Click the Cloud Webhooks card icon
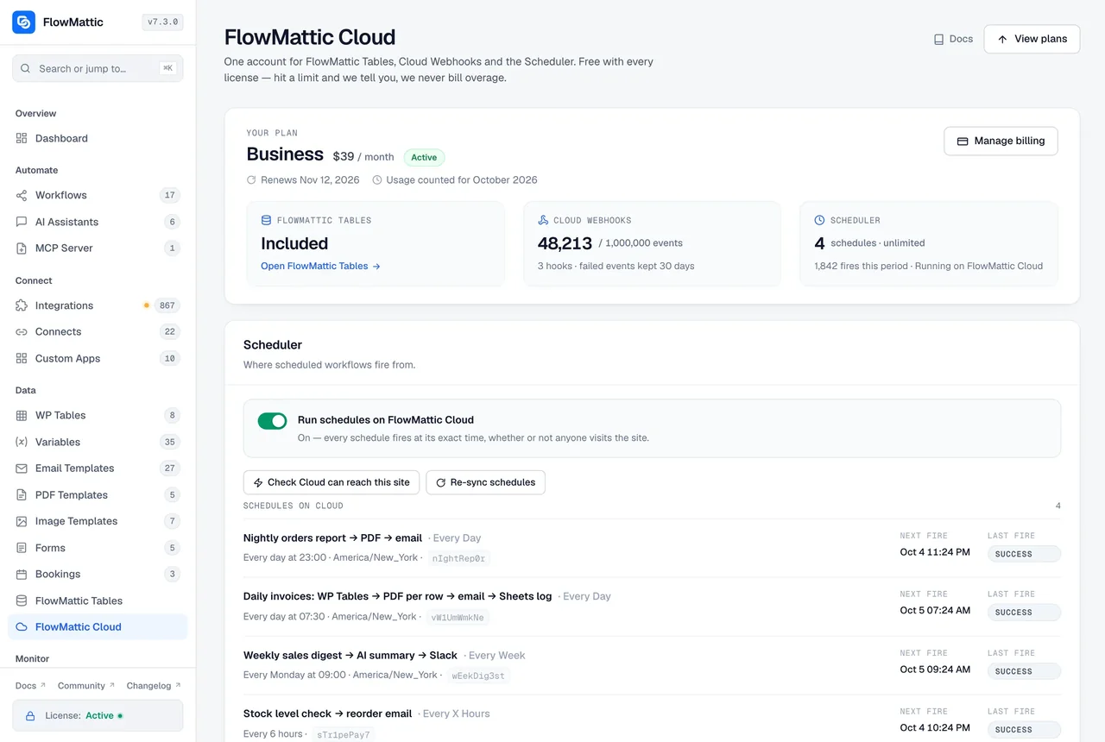 543,220
